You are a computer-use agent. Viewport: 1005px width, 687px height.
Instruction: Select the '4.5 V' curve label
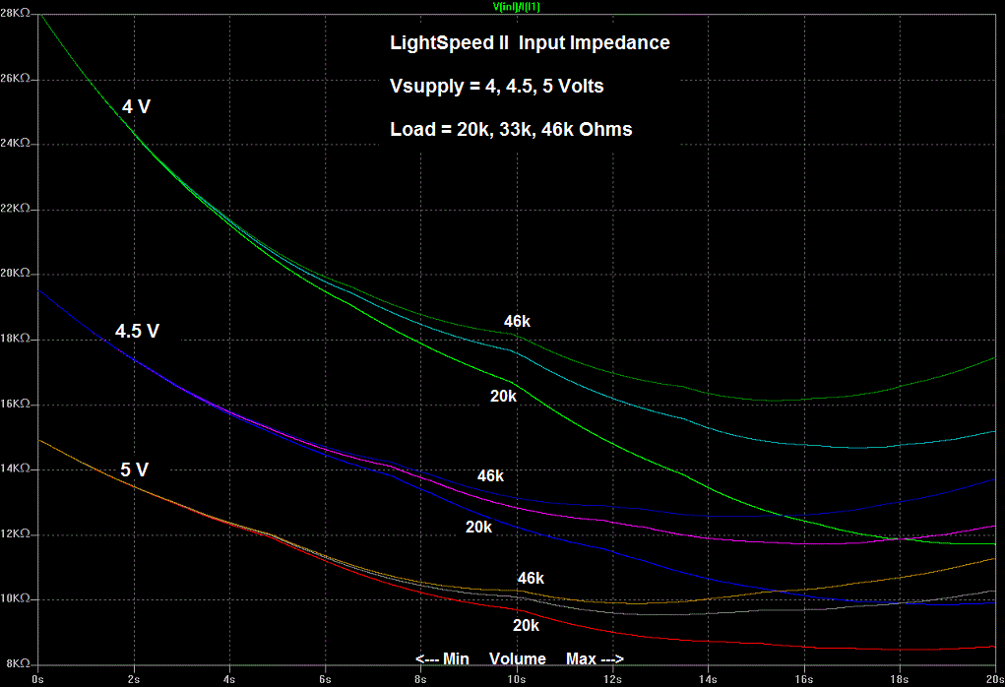point(137,331)
